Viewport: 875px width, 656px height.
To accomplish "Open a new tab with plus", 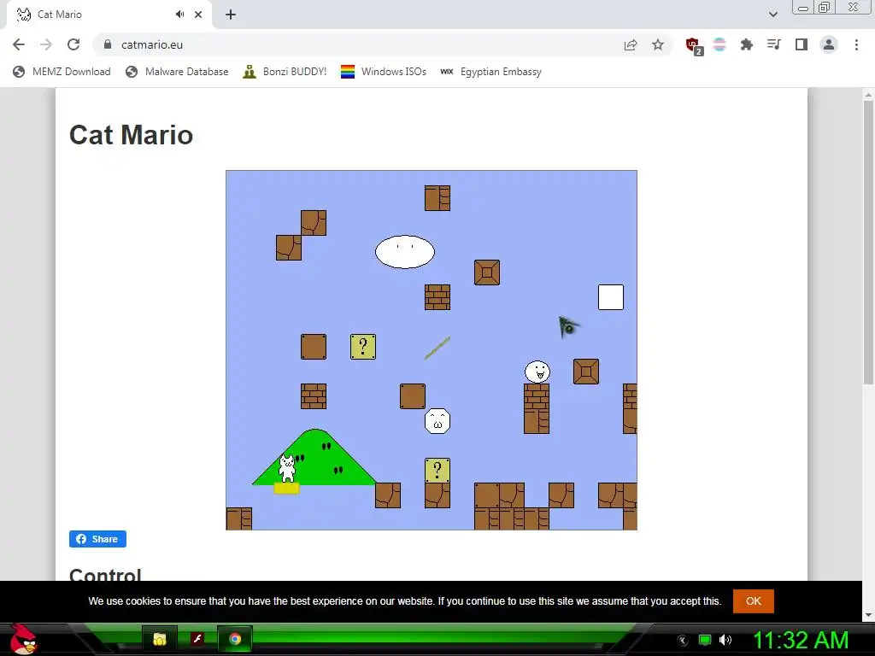I will click(x=231, y=15).
